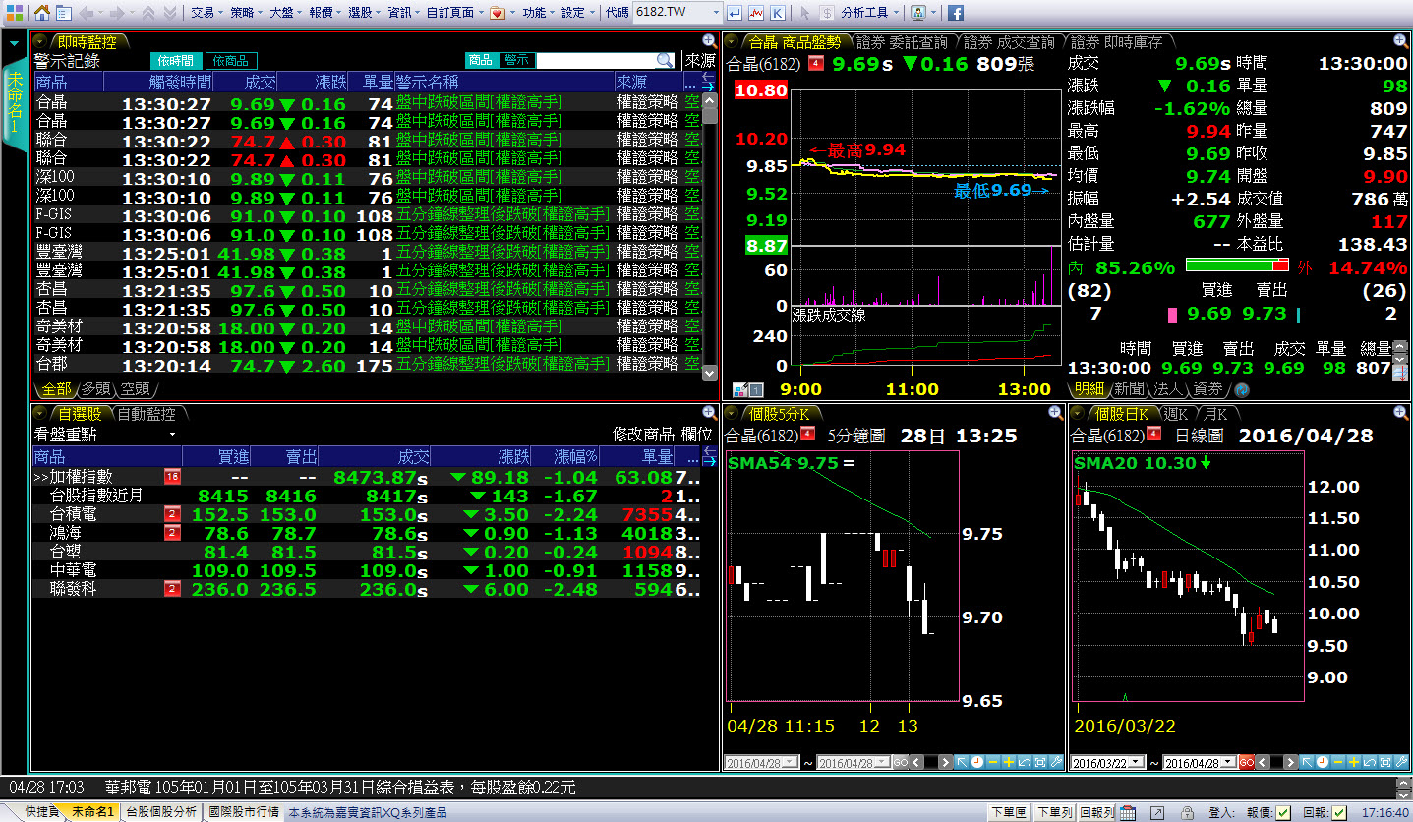Click the Facebook share icon
This screenshot has width=1413, height=822.
pyautogui.click(x=954, y=12)
